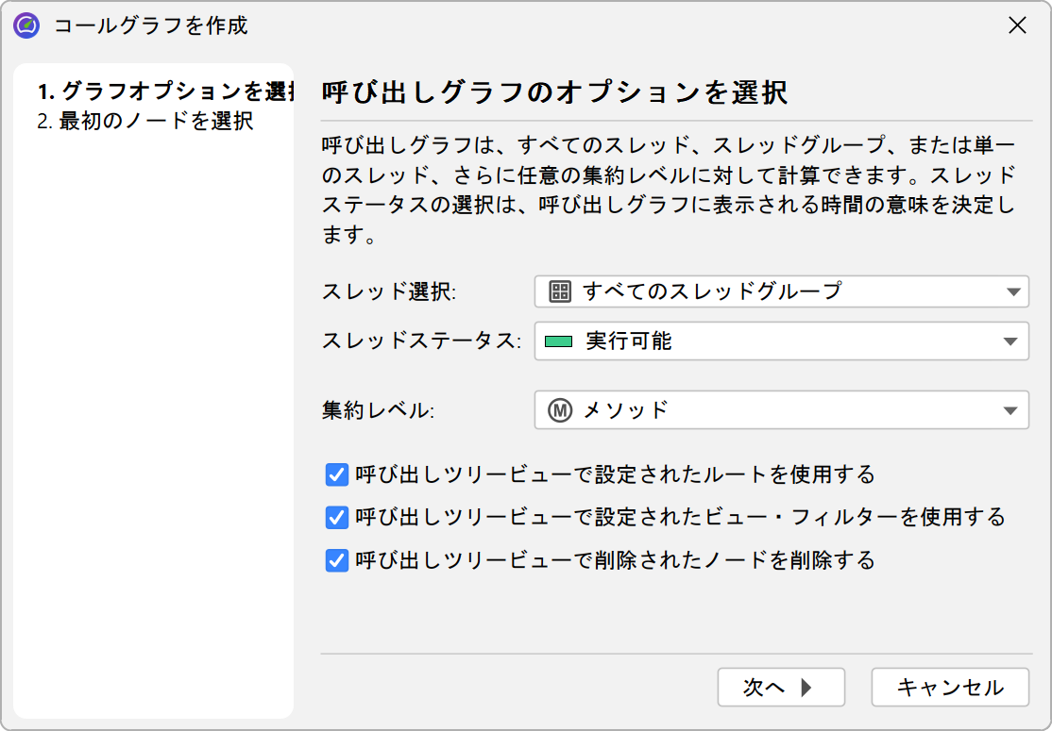Click the arrow icon on 次へ button
1052x731 pixels.
click(806, 688)
